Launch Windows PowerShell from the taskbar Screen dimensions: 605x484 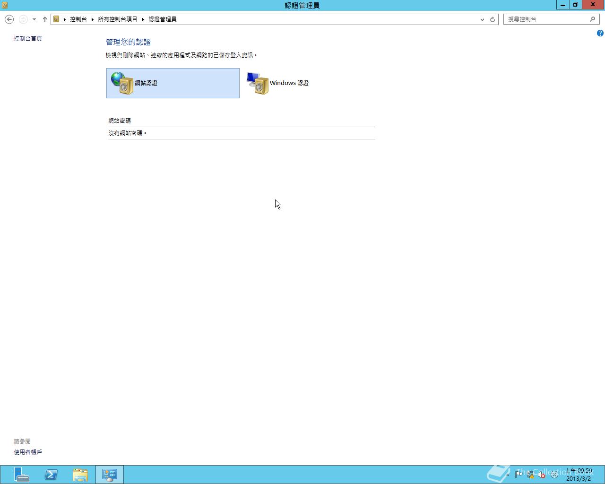pyautogui.click(x=51, y=475)
